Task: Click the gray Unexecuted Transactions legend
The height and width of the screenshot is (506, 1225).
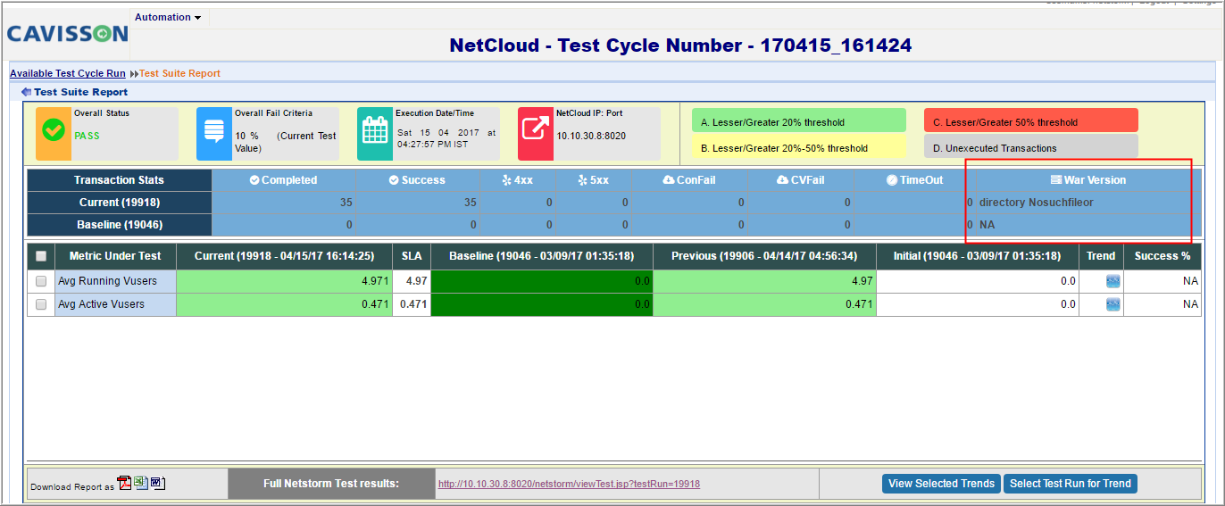Action: tap(1031, 147)
